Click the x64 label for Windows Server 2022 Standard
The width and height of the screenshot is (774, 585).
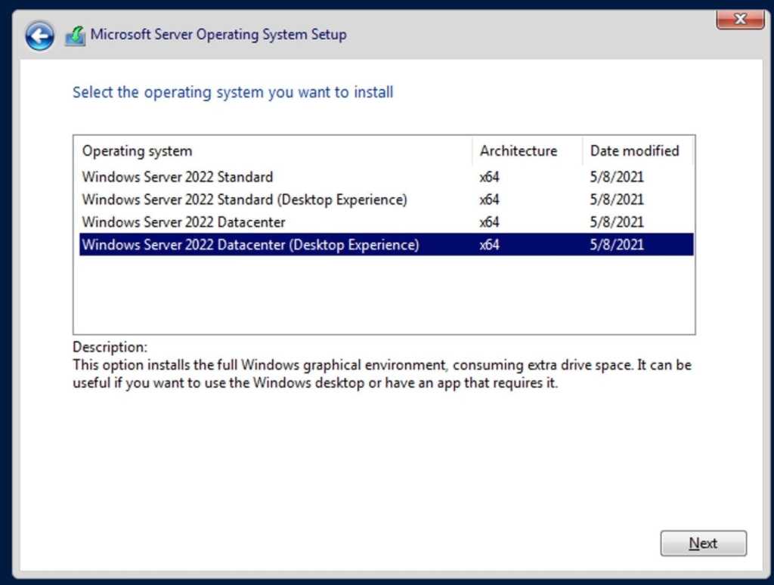click(488, 177)
